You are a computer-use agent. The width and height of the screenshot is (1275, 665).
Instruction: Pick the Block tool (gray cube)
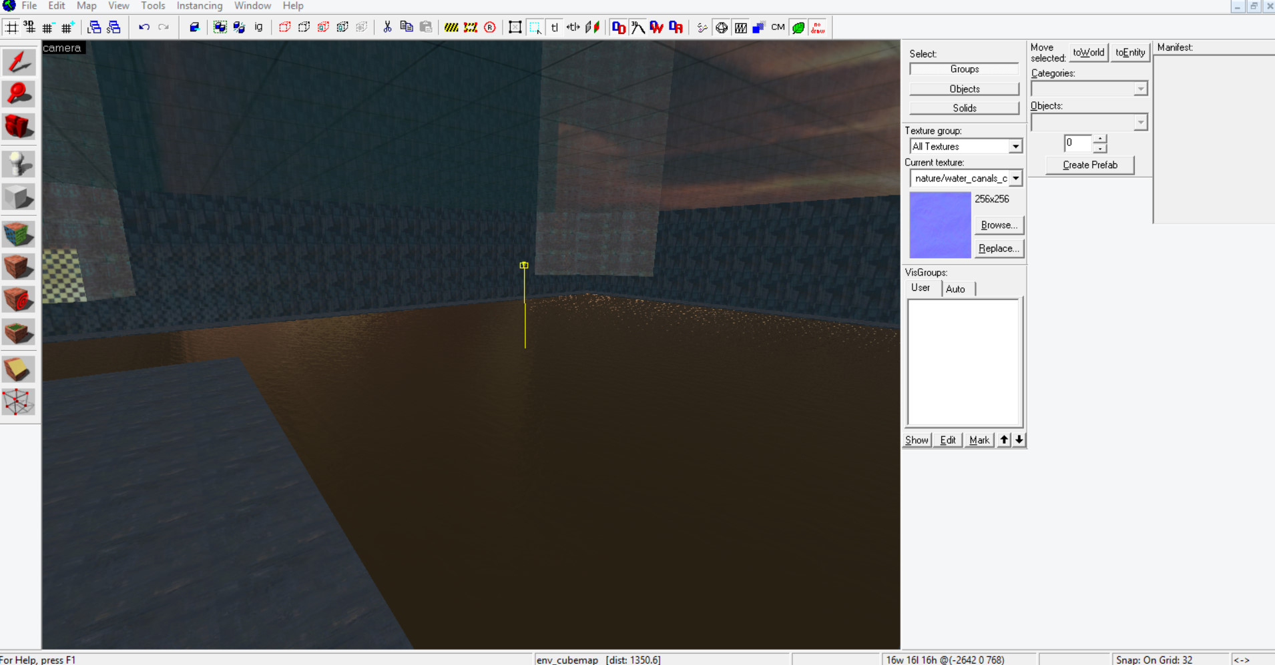coord(18,197)
